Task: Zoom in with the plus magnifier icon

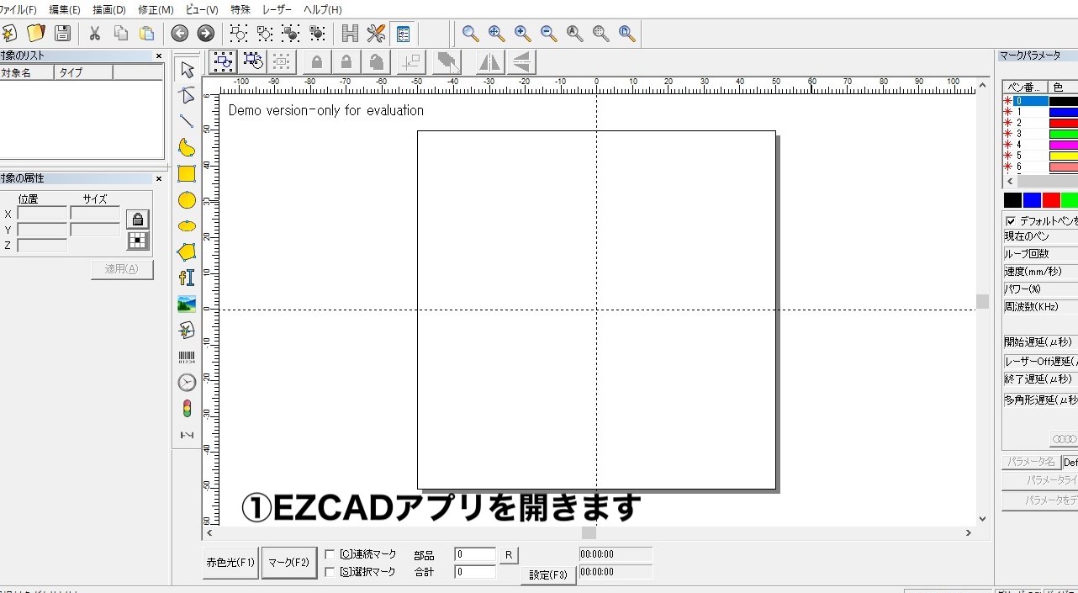Action: [x=523, y=34]
